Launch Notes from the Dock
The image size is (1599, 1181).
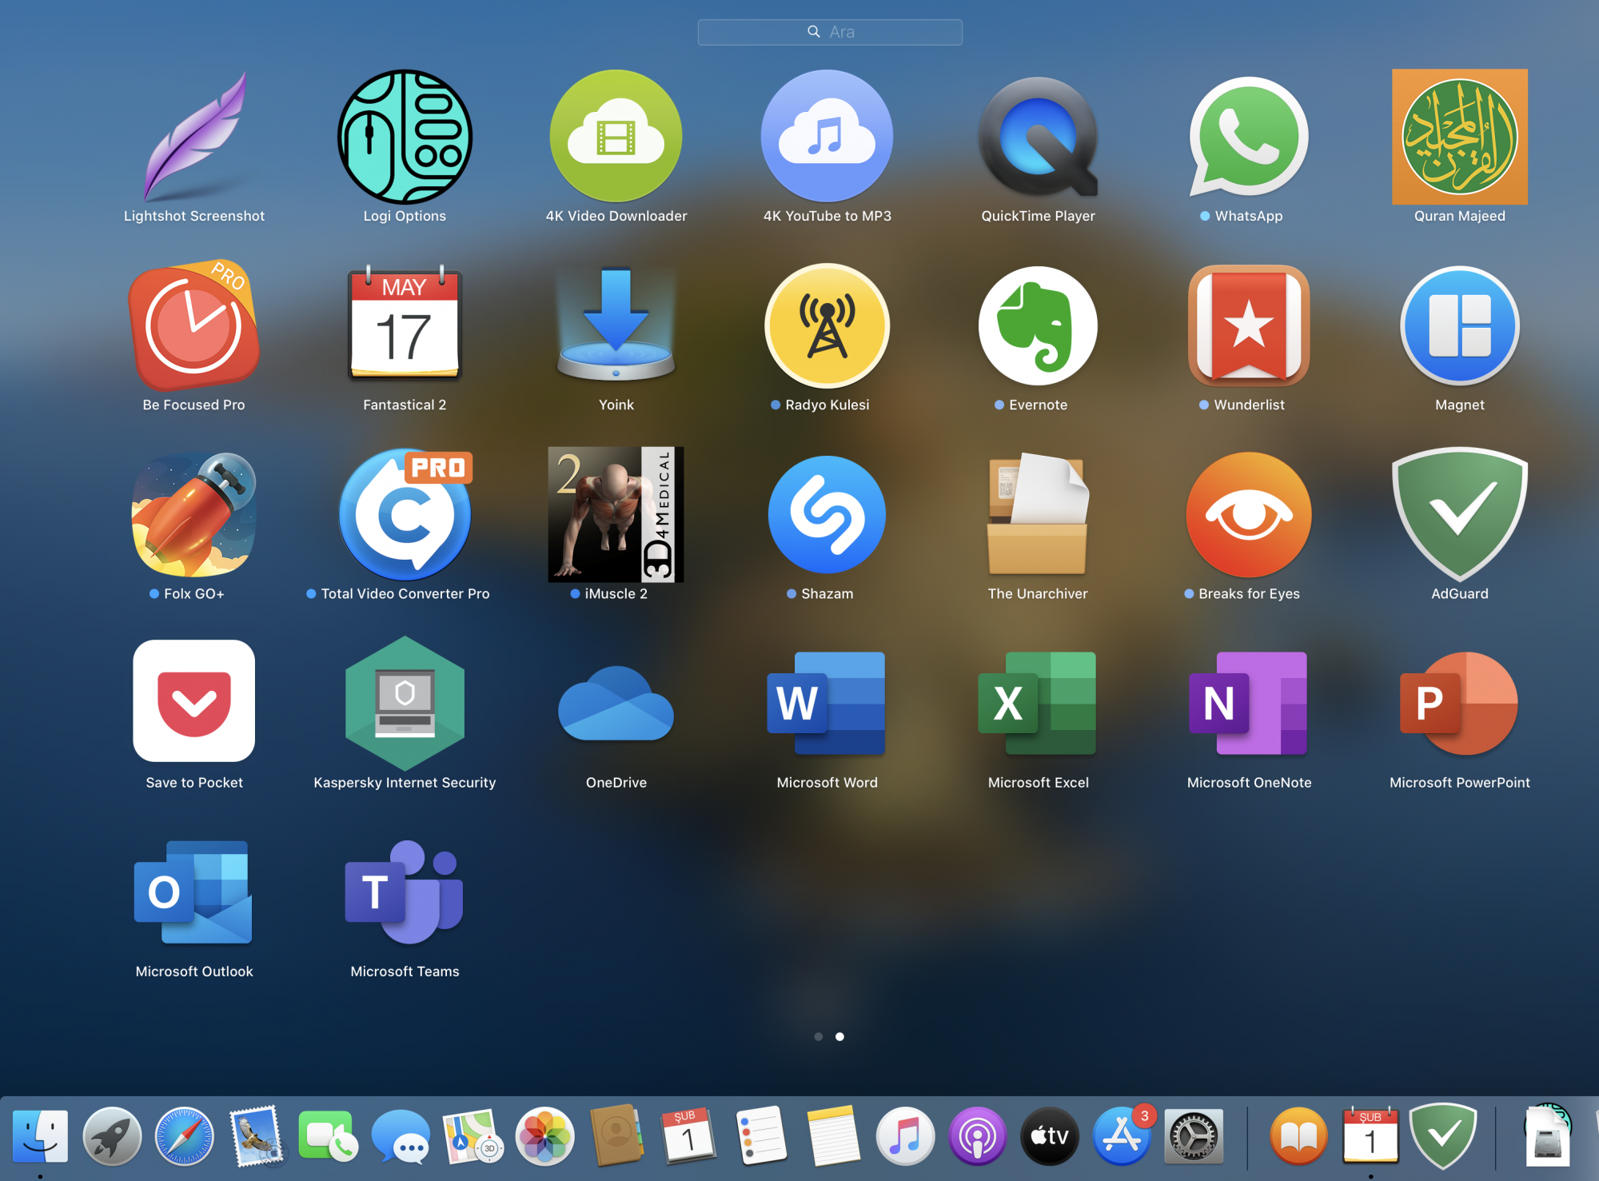(832, 1136)
